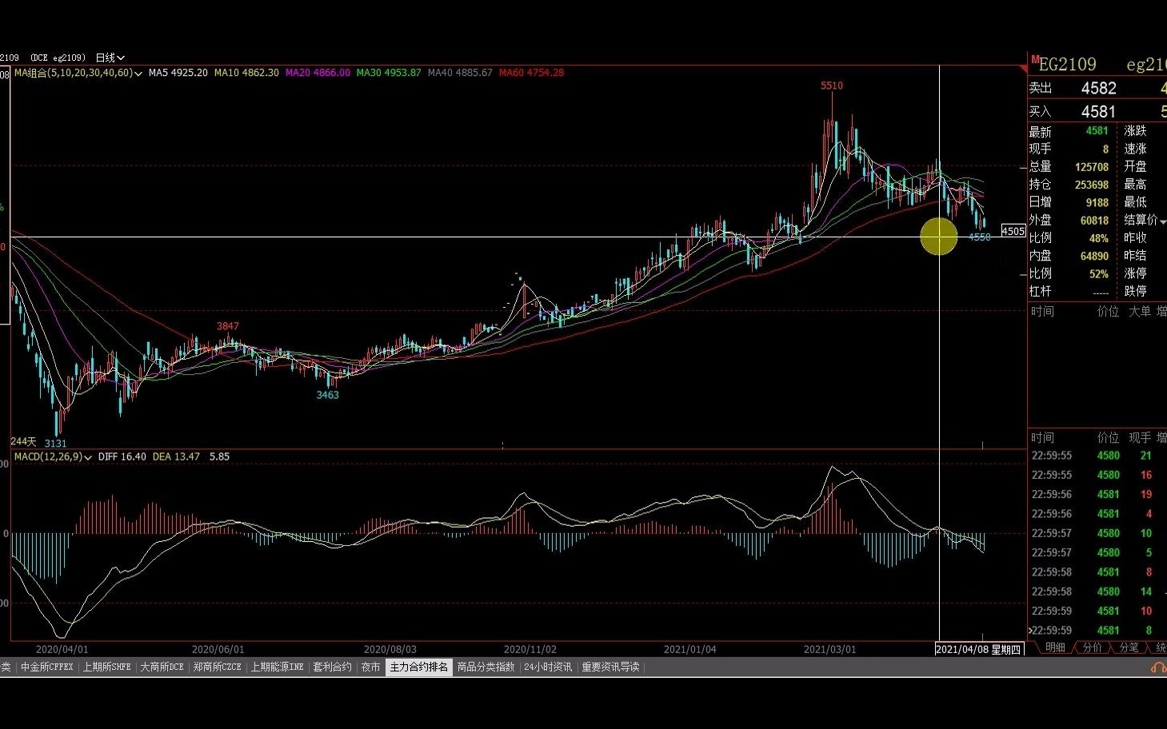This screenshot has height=729, width=1167.
Task: Click the 4558 low price label
Action: (980, 237)
